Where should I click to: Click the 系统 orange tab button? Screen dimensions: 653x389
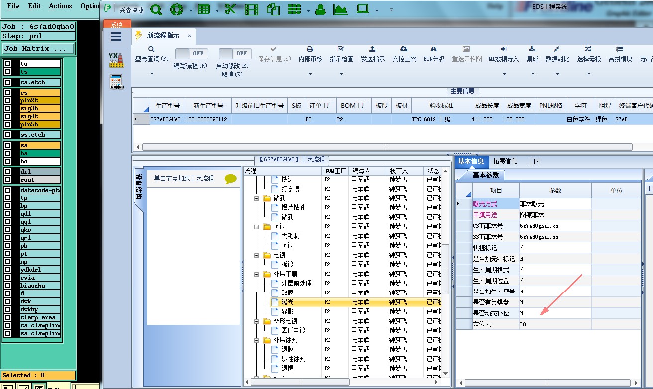117,24
